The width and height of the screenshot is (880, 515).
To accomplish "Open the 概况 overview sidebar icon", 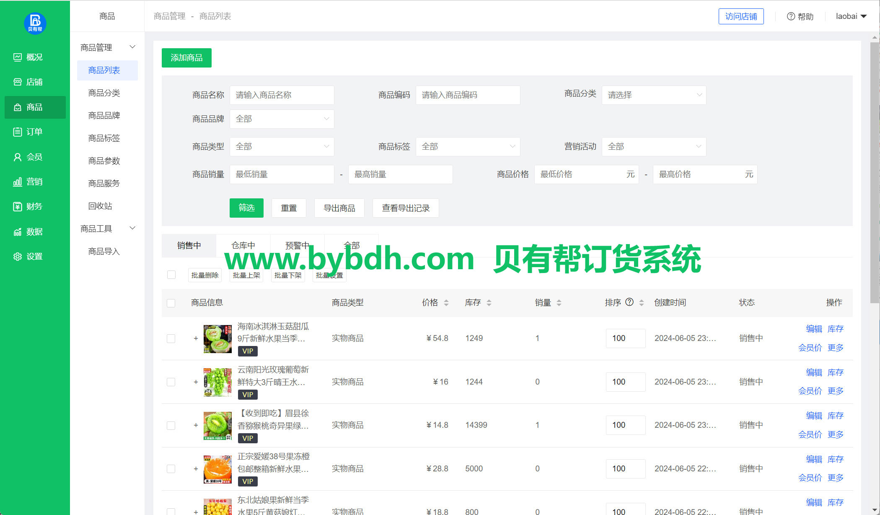I will pyautogui.click(x=18, y=57).
